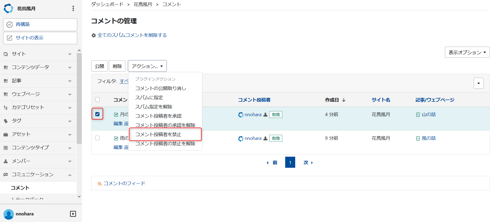Click the sign-out arrow icon in the sidebar footer
Image resolution: width=495 pixels, height=222 pixels.
(x=73, y=214)
